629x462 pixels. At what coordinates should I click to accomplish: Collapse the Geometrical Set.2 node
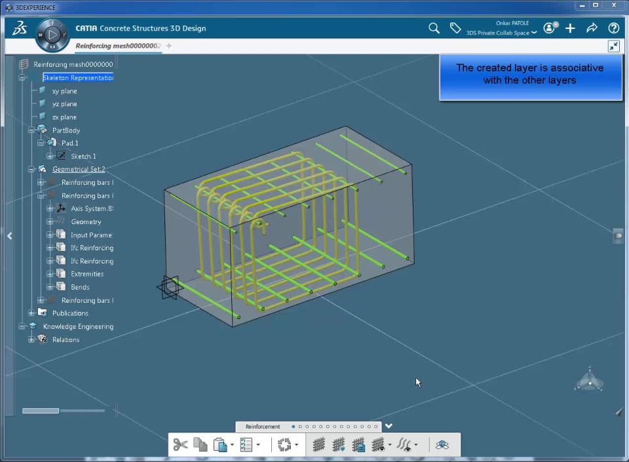[31, 169]
